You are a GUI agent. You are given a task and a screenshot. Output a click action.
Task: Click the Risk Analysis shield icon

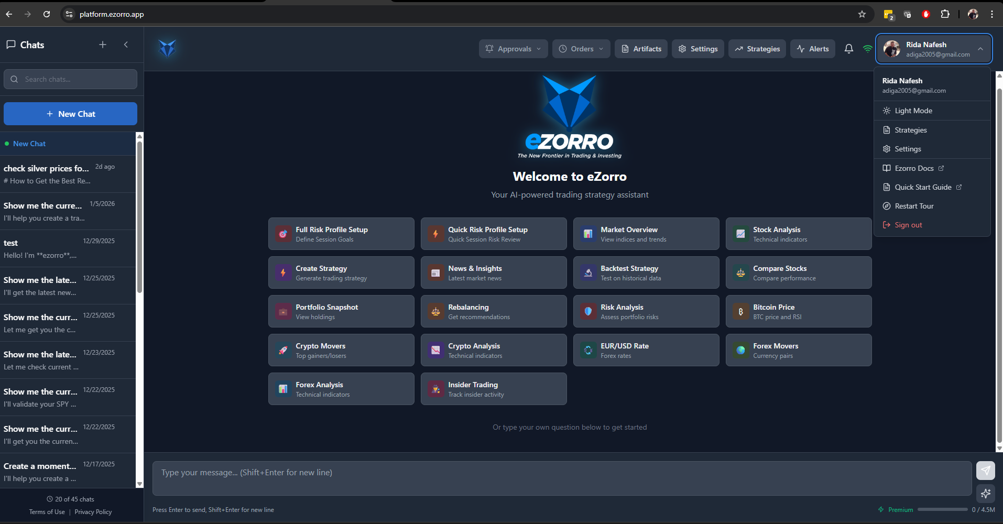(x=588, y=311)
